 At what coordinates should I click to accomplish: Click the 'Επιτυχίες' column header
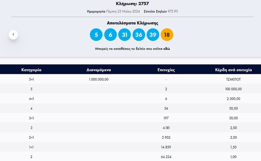(x=166, y=70)
